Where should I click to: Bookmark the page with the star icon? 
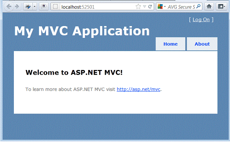[138, 7]
